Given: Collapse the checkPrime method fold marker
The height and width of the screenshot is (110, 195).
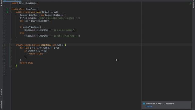Looking at the screenshot, I should point(11,45).
